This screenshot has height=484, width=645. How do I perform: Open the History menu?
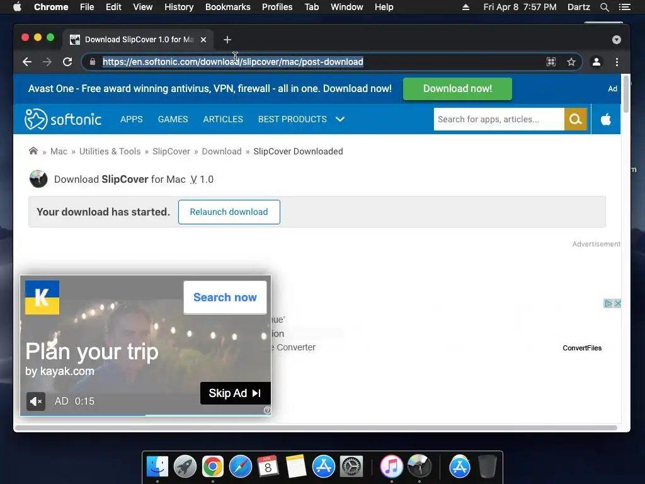pos(179,7)
